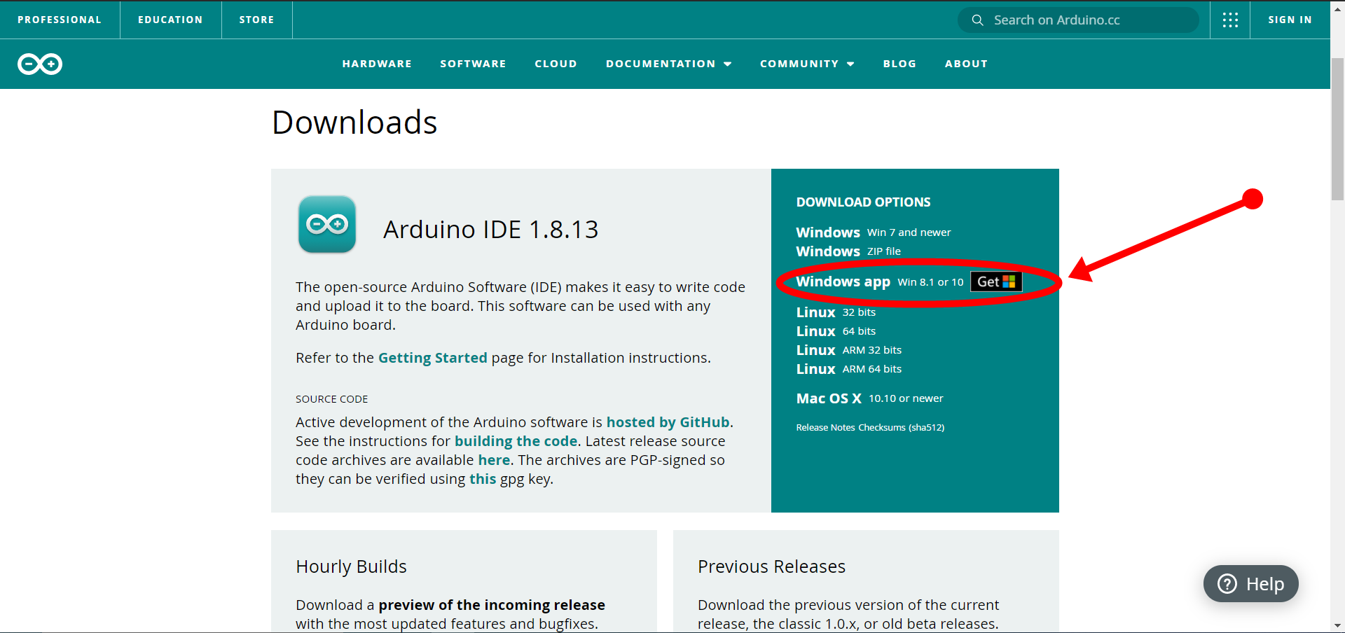Open Checksums (sha512) link
The width and height of the screenshot is (1345, 633).
pos(902,428)
